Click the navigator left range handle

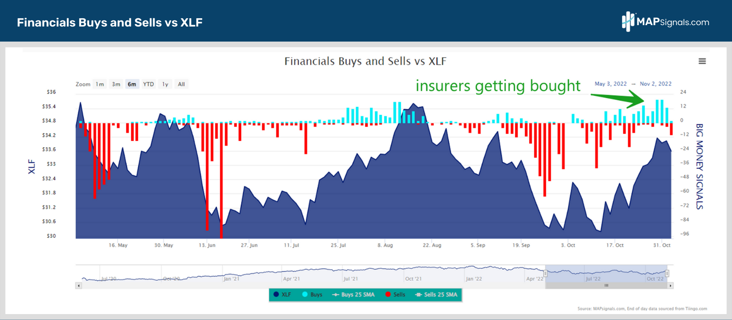click(x=545, y=273)
